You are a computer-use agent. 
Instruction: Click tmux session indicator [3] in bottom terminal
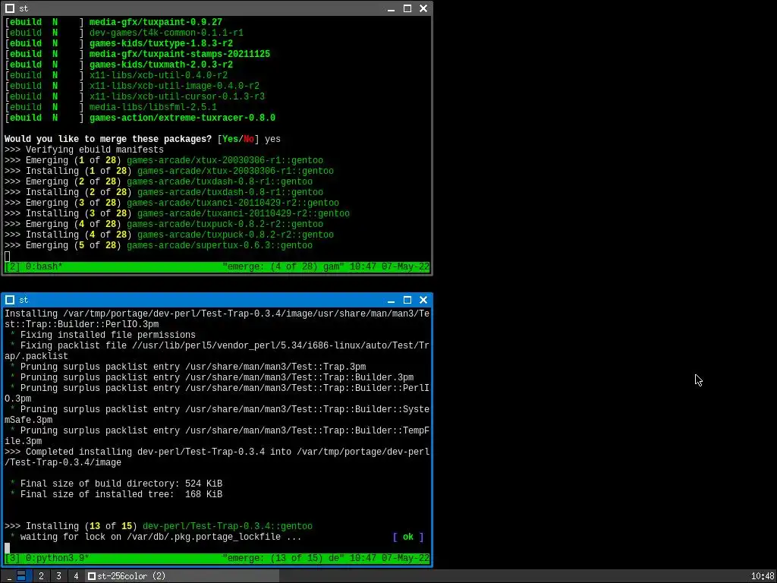tap(12, 558)
